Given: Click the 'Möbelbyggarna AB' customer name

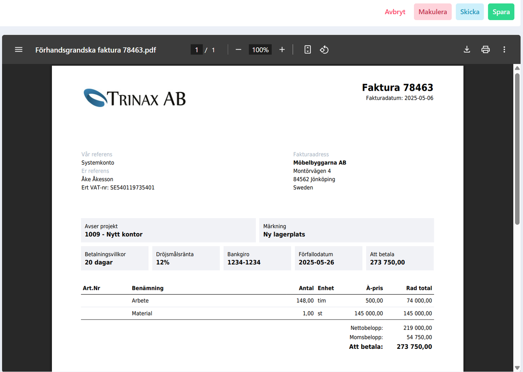Looking at the screenshot, I should [320, 163].
